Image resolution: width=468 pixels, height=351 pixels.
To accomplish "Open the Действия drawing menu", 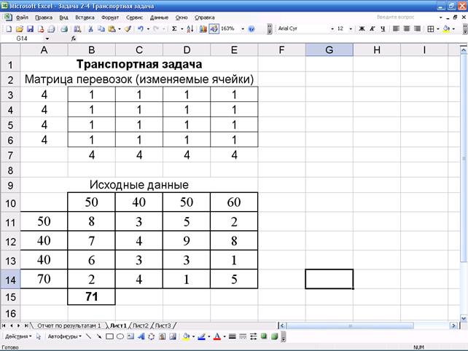I will 18,336.
